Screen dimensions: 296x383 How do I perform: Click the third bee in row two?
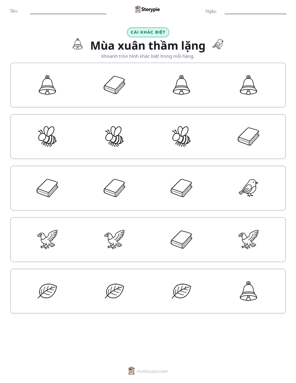(x=181, y=136)
